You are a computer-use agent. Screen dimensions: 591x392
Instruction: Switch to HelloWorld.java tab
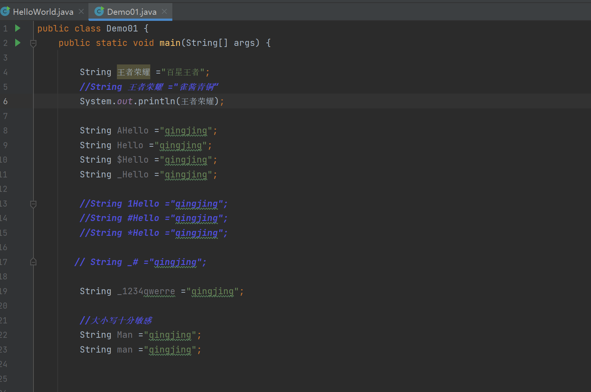pos(43,12)
